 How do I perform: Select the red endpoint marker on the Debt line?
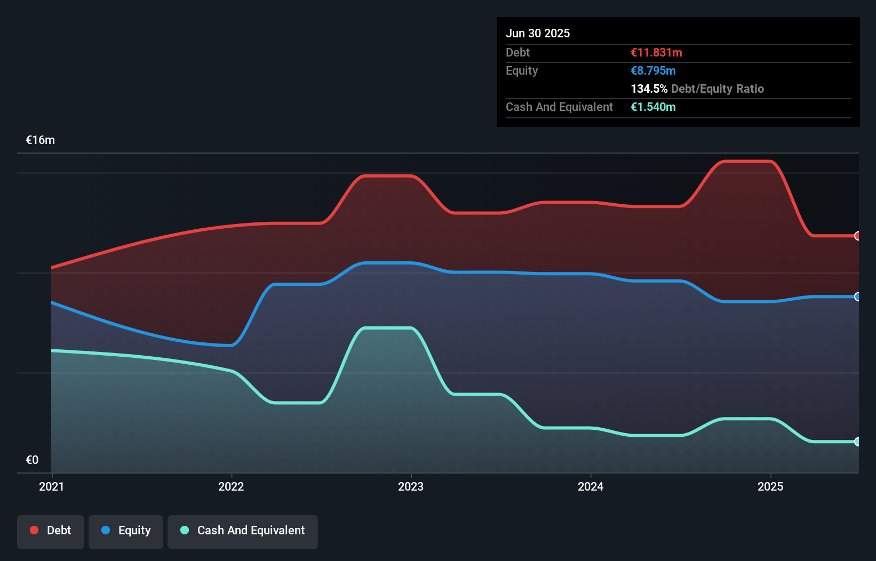point(857,236)
